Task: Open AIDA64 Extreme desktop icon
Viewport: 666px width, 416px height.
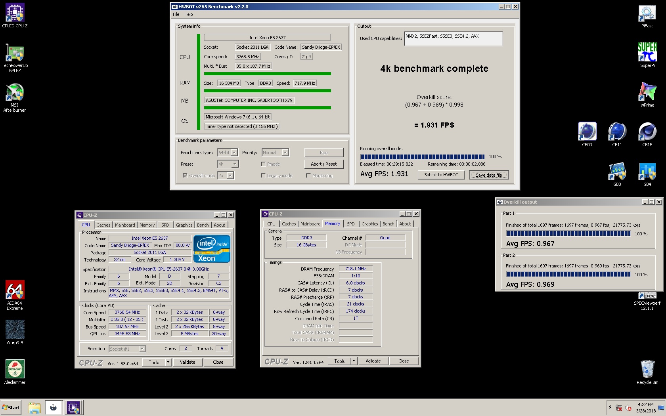Action: 15,296
